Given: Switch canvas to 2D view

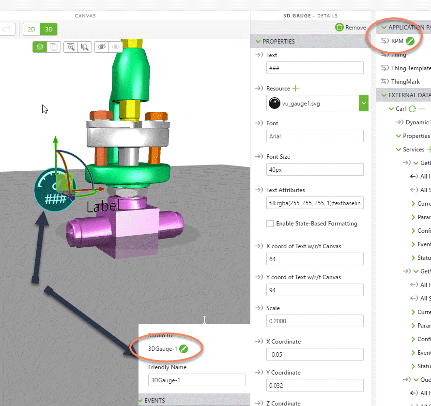Looking at the screenshot, I should point(31,29).
